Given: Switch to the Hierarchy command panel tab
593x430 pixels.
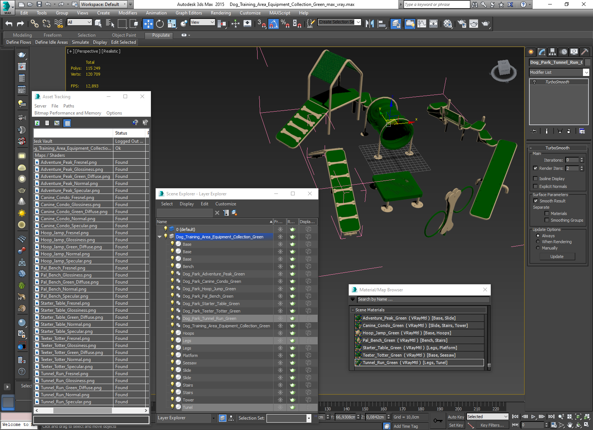Looking at the screenshot, I should pyautogui.click(x=553, y=52).
